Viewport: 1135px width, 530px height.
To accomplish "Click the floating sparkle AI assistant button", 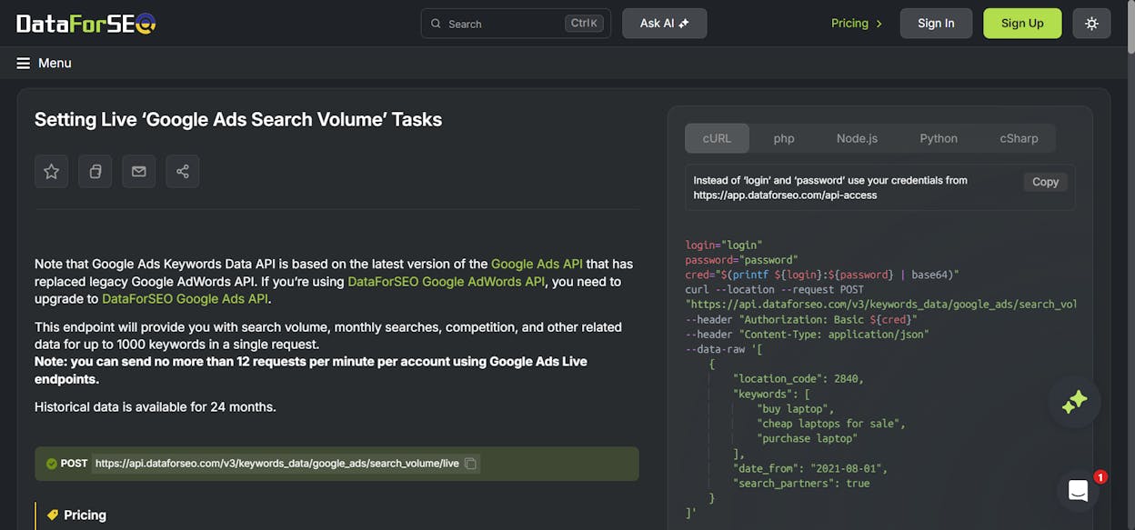I will point(1074,402).
